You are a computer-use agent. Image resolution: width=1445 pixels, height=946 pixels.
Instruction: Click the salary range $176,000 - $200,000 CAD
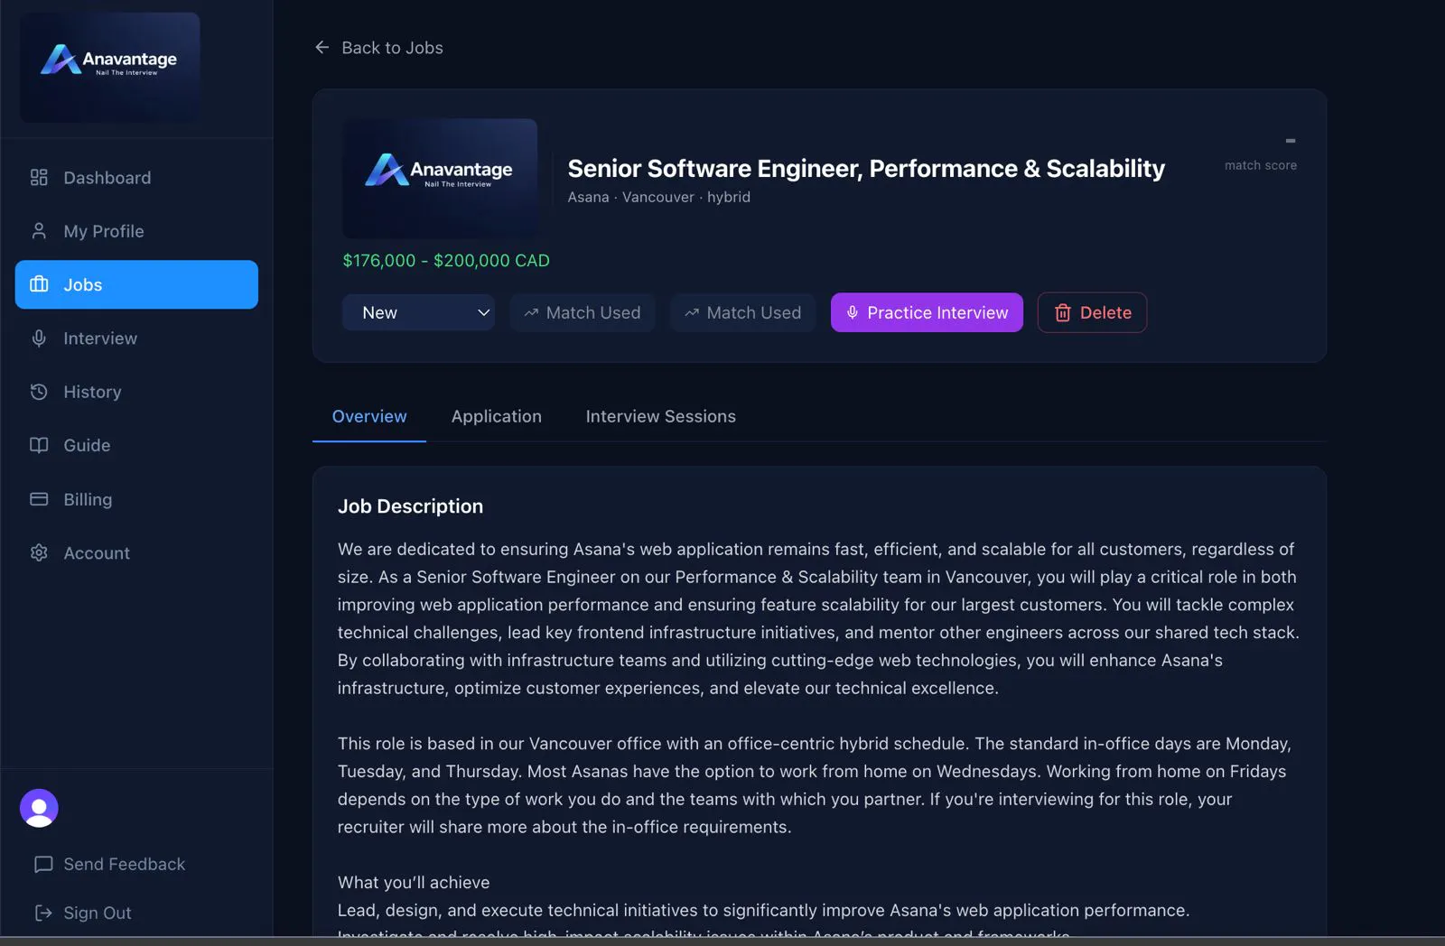[x=446, y=261]
